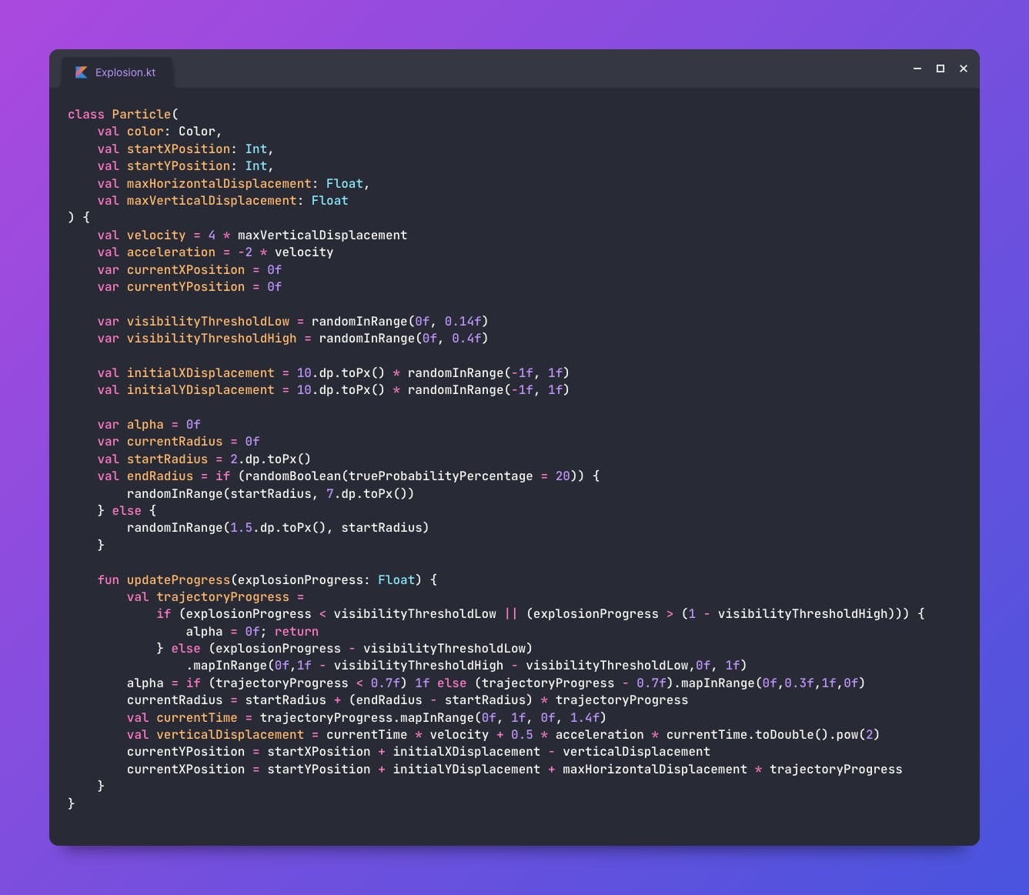Click the 1.4f value in currentTime line
This screenshot has width=1029, height=895.
click(585, 717)
